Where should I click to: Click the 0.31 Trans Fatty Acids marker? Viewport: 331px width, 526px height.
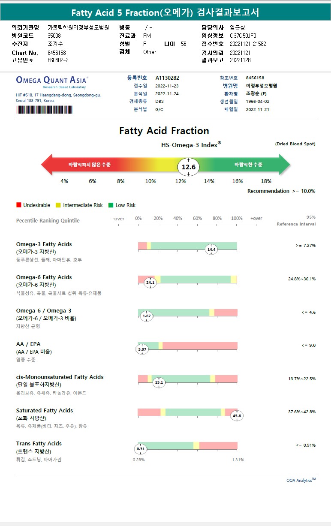pyautogui.click(x=141, y=449)
